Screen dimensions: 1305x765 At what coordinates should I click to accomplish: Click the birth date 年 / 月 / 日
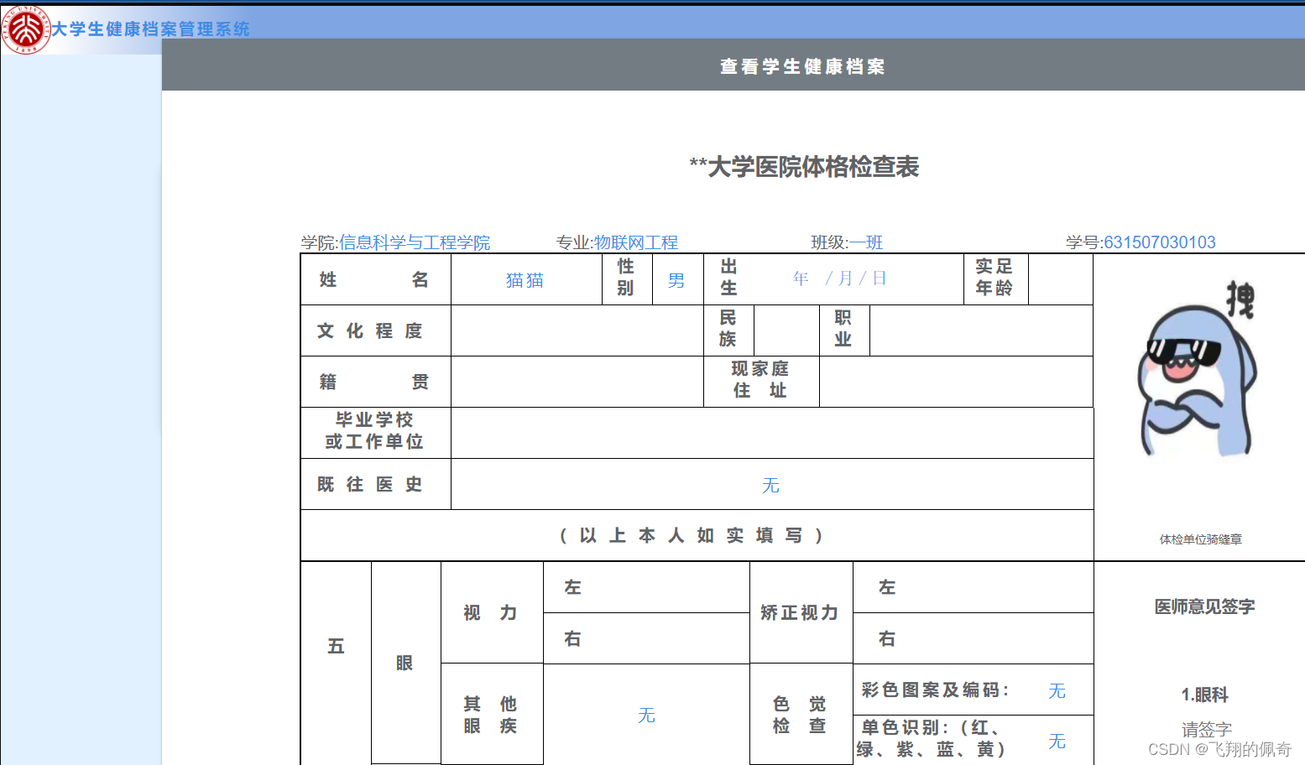839,278
